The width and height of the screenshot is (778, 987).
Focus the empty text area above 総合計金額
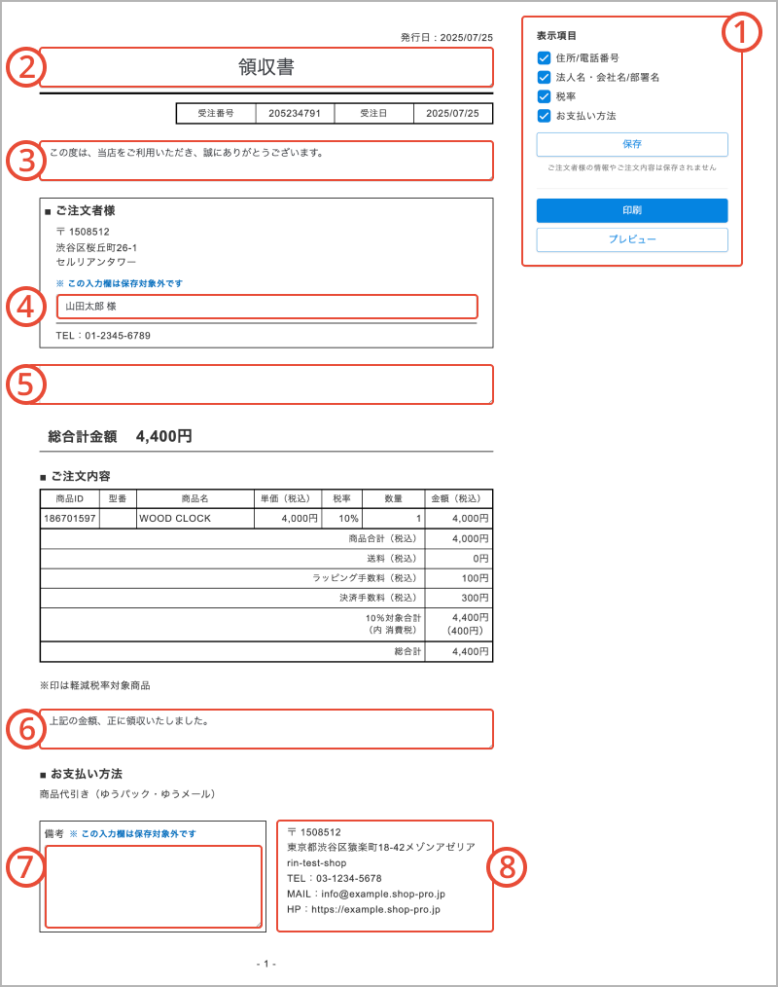265,384
